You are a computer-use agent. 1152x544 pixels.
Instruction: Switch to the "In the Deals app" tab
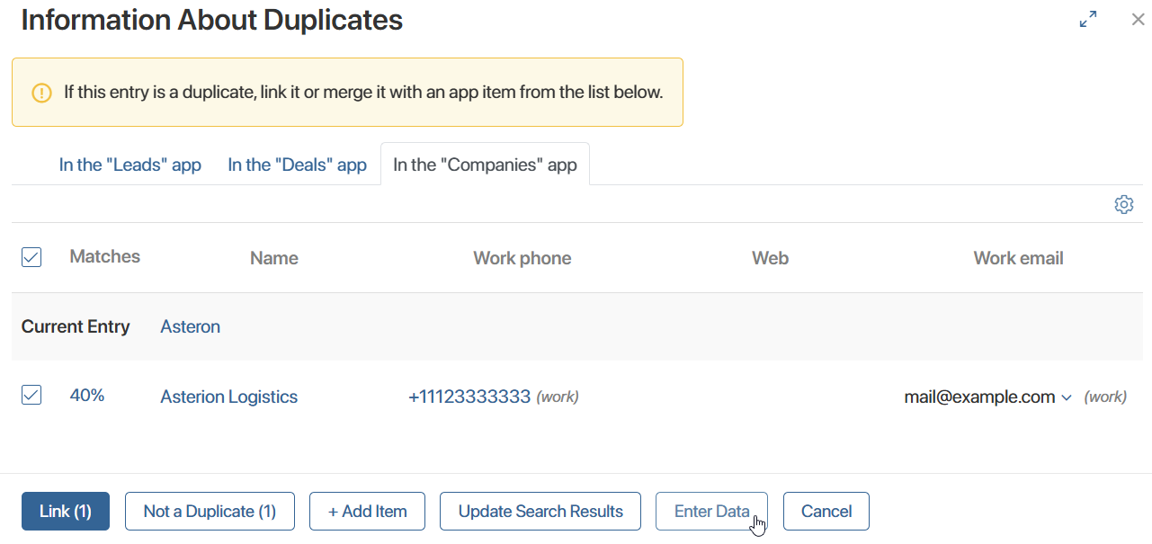(297, 165)
